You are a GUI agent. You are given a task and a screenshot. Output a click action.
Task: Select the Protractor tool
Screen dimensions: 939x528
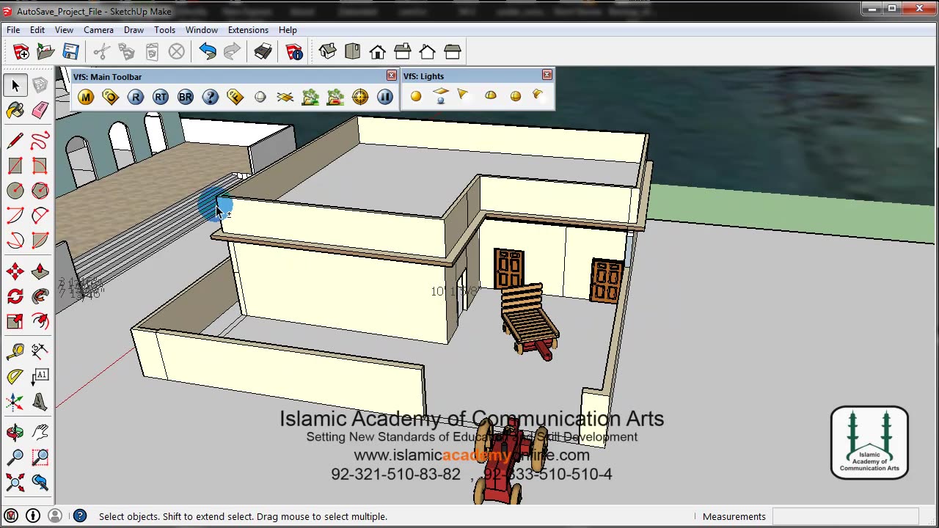pos(15,377)
